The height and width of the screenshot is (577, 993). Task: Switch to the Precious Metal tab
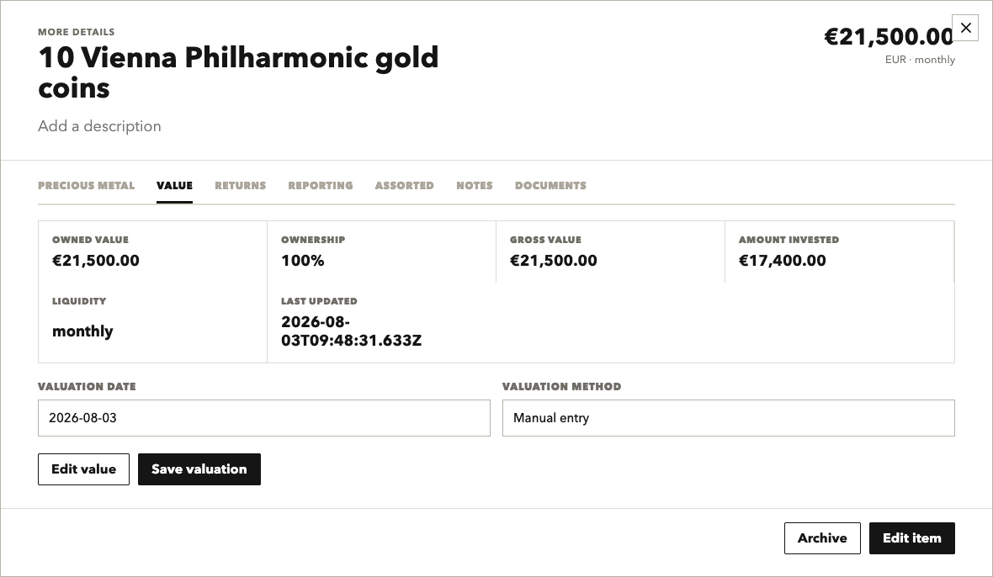86,185
